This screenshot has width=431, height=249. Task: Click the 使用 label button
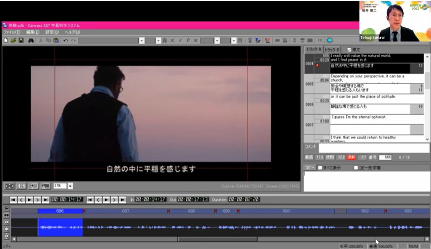(x=330, y=158)
